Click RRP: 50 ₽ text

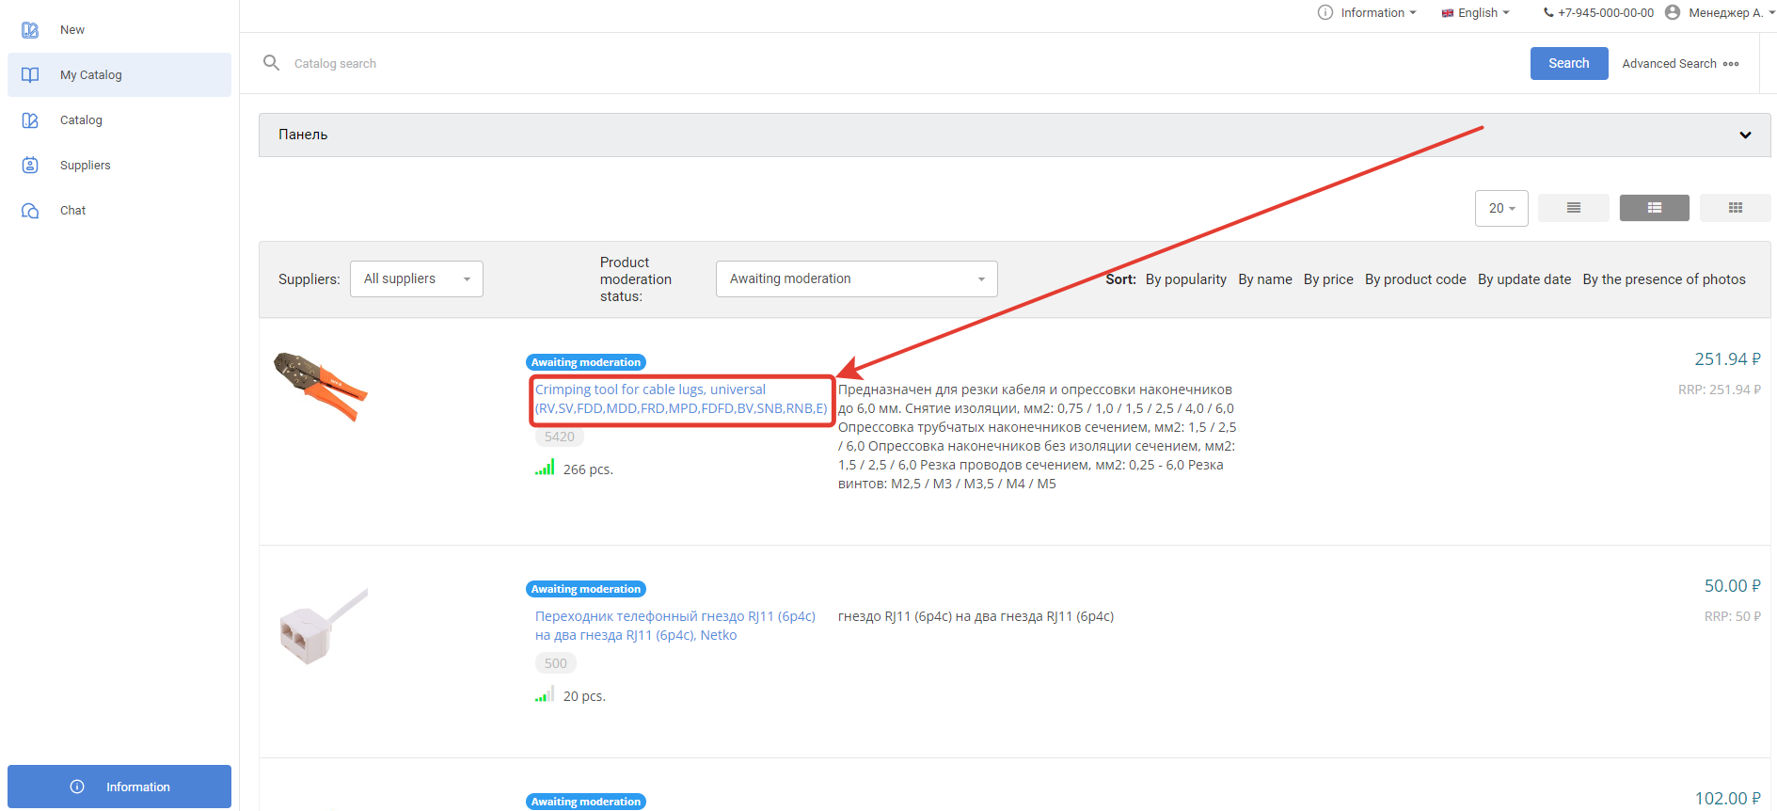[x=1732, y=616]
